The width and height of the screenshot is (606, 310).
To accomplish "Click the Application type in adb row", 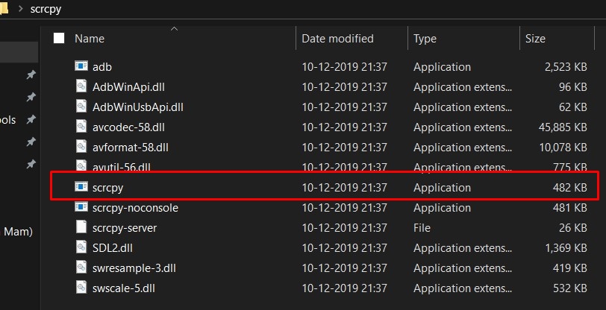I will 442,68.
